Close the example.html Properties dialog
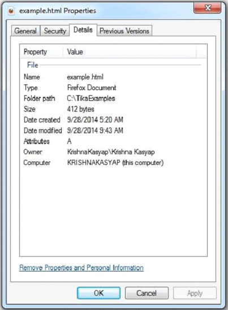The width and height of the screenshot is (228, 310). [207, 8]
